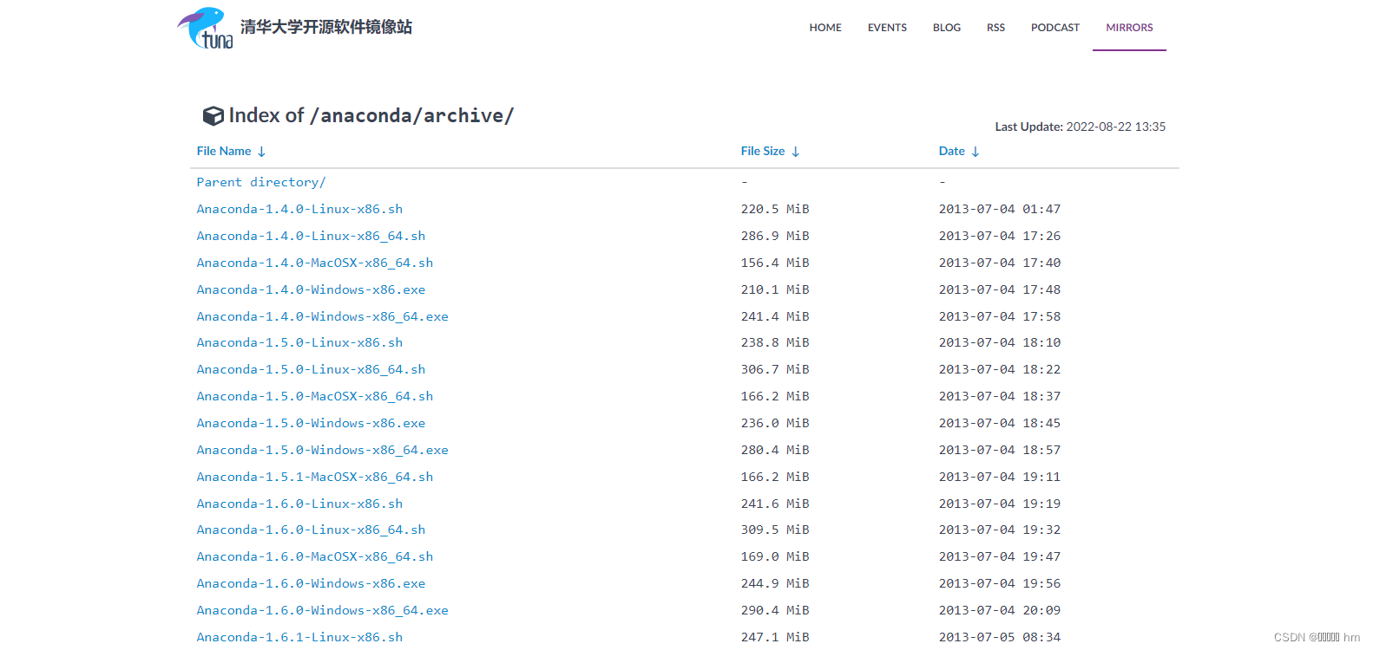The height and width of the screenshot is (650, 1373).
Task: Click date 2013-07-04 18:57
Action: pyautogui.click(x=1000, y=450)
